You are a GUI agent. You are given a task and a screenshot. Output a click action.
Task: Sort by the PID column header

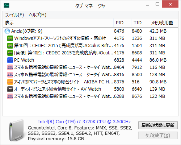[122, 23]
